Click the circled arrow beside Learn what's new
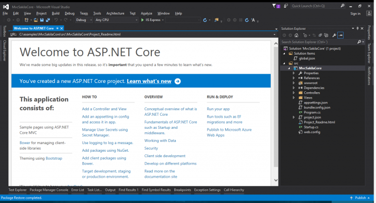This screenshot has width=376, height=203. tap(177, 81)
